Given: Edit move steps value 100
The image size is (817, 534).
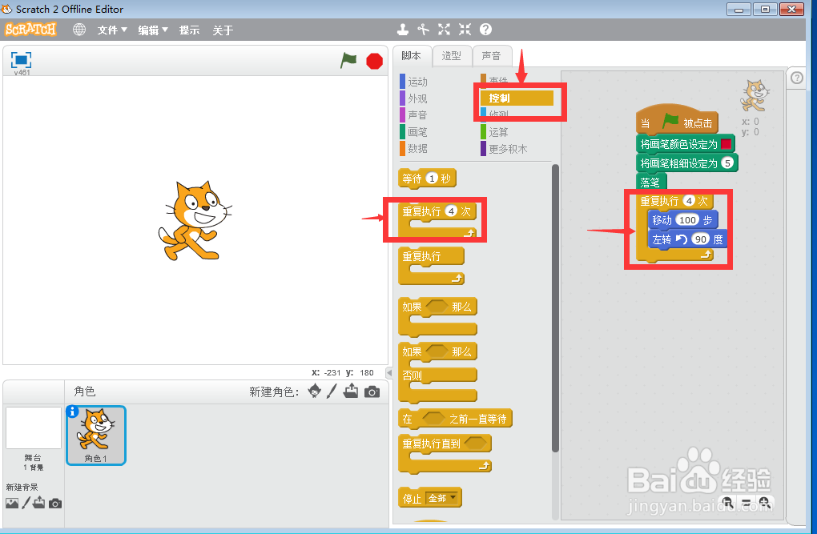Looking at the screenshot, I should (x=687, y=220).
